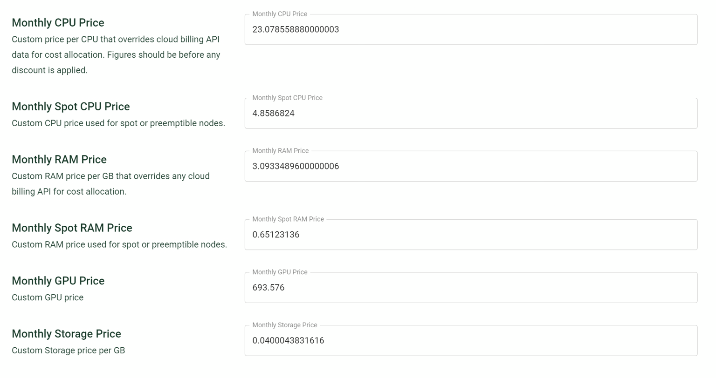
Task: Click the value 693.576 in the GPU field
Action: click(268, 288)
